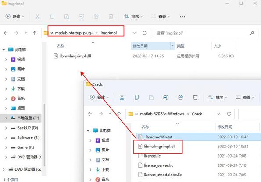261x182 pixels.
Task: Click Delete trash icon in Crack window
Action: [x=195, y=97]
